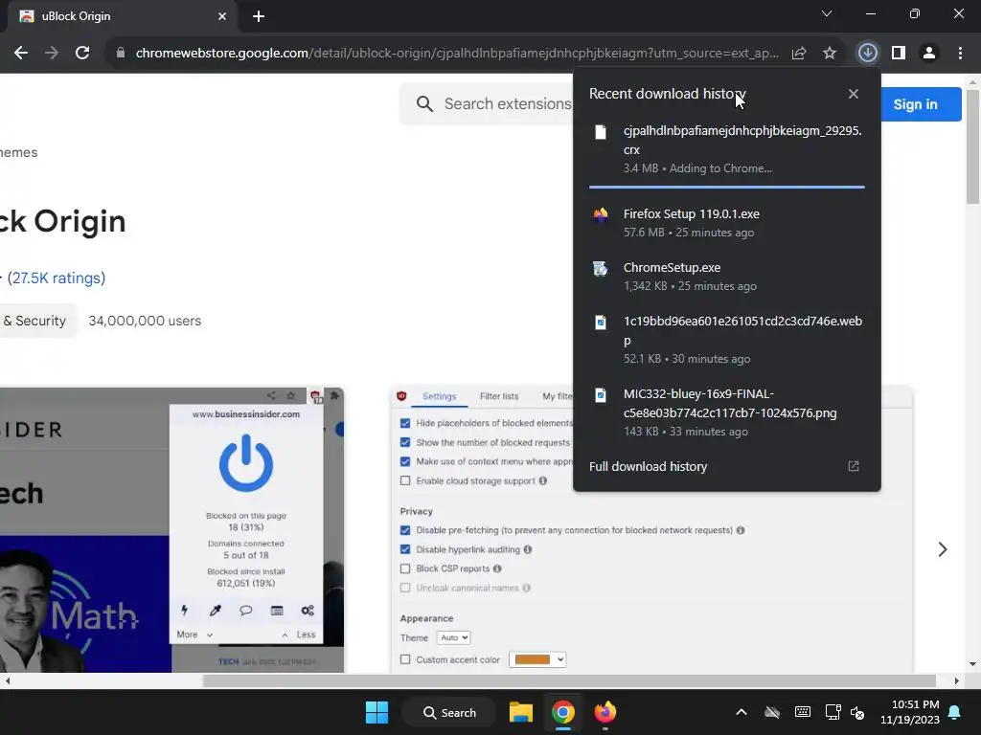Open the accent color picker dropdown
The width and height of the screenshot is (981, 735).
537,659
